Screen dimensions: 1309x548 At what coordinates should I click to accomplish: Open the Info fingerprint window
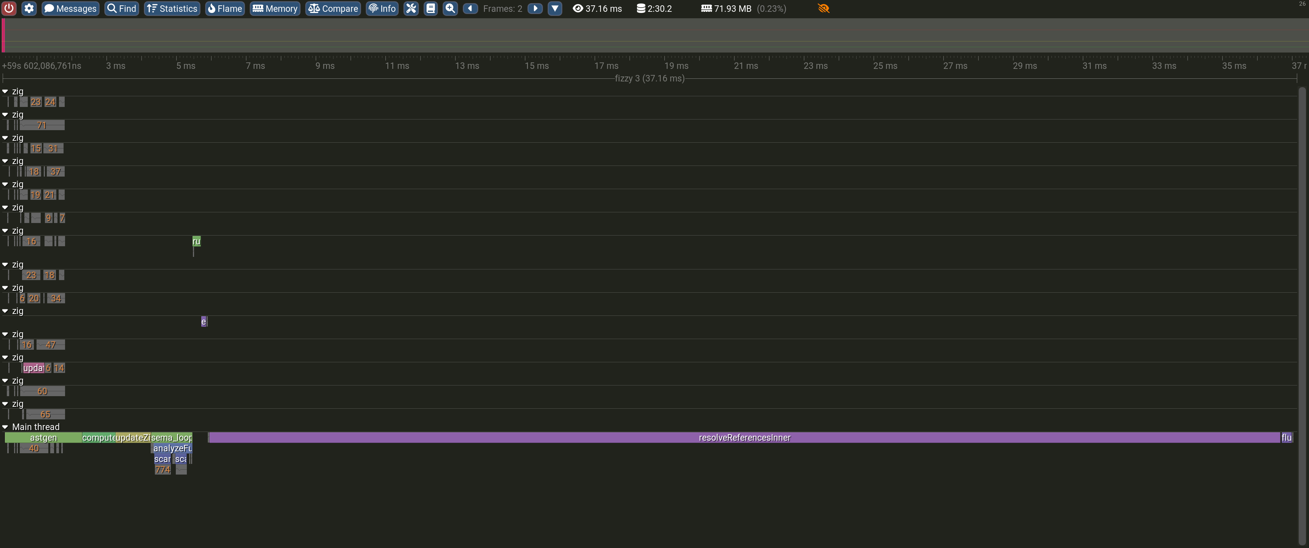tap(382, 9)
